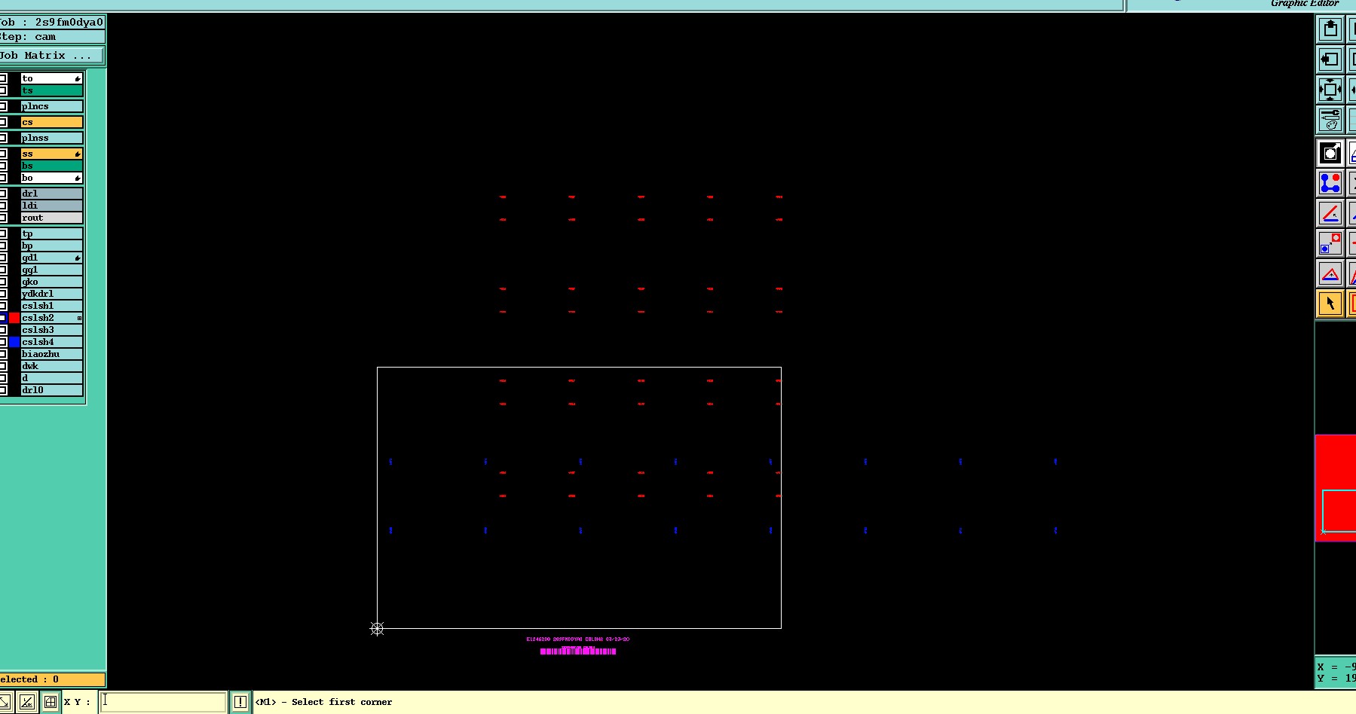Screen dimensions: 1356x714
Task: Select the ydkdrl layer name
Action: (51, 294)
